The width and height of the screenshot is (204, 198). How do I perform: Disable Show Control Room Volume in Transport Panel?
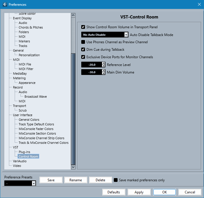(83, 27)
